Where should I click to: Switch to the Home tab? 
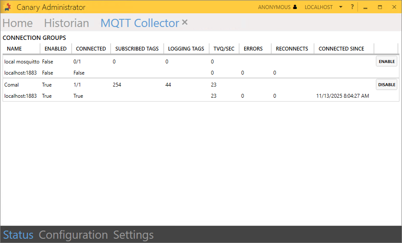[x=18, y=23]
